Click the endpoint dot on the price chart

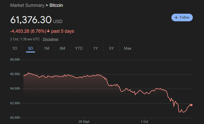tap(191, 105)
